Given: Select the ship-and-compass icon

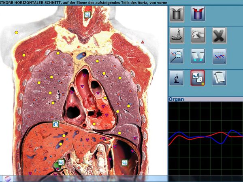Looking at the screenshot, I should (x=178, y=35).
